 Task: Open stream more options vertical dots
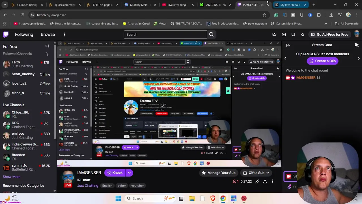(x=272, y=181)
